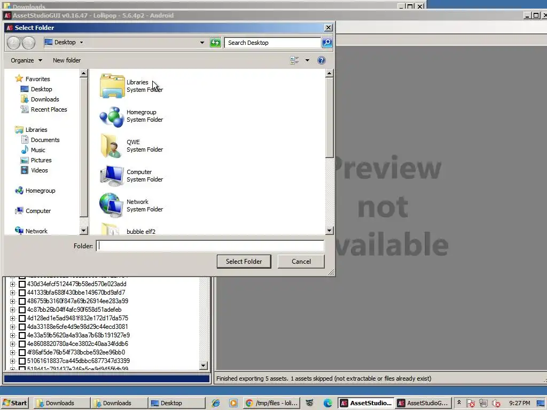
Task: Expand the 430d34efcf5124479b58ed570e023add node
Action: coord(13,284)
